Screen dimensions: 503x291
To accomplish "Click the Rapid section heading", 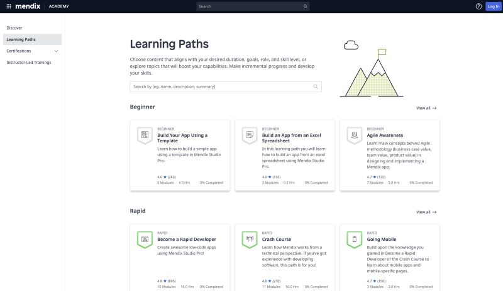I will click(138, 211).
